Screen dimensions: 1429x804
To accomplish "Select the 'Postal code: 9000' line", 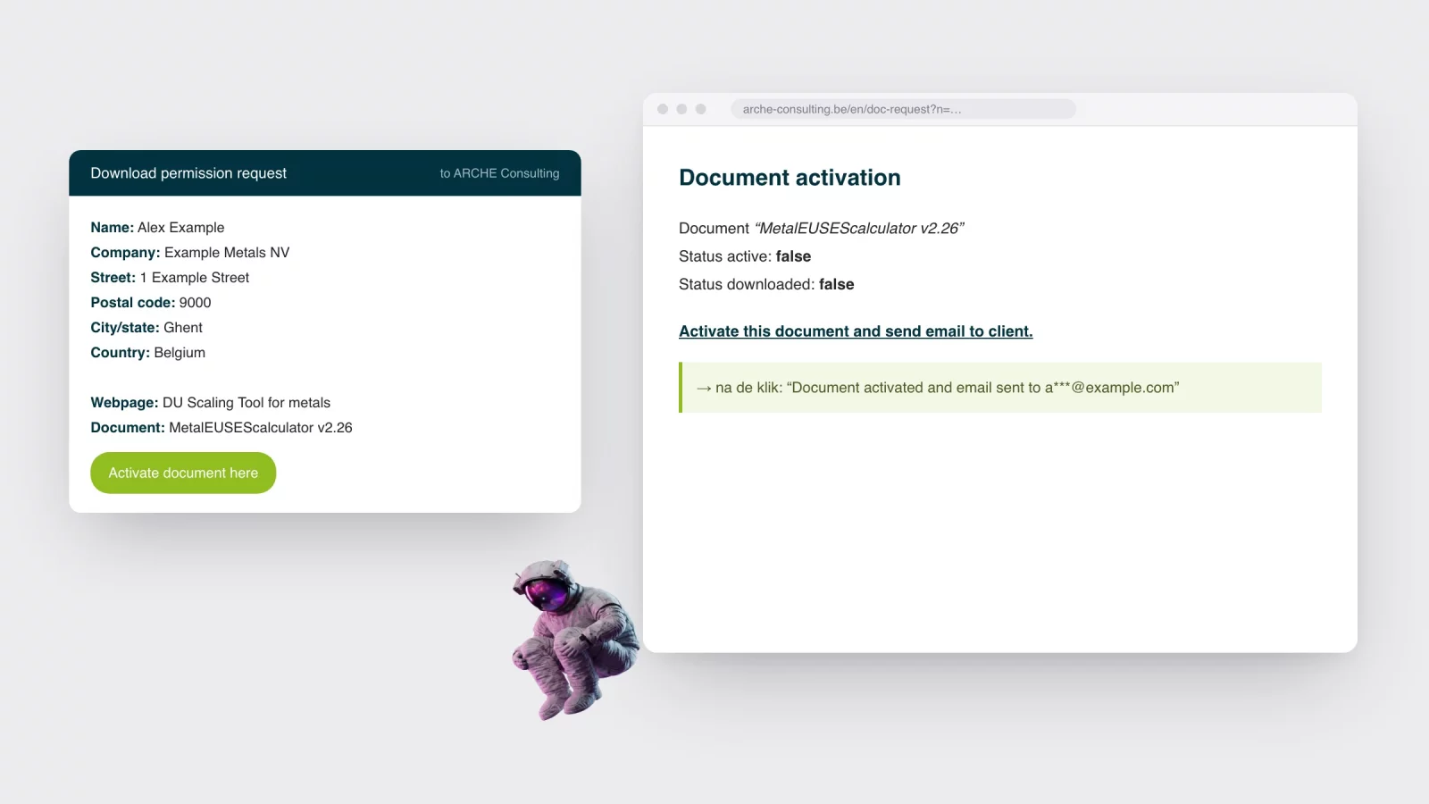I will (x=151, y=303).
